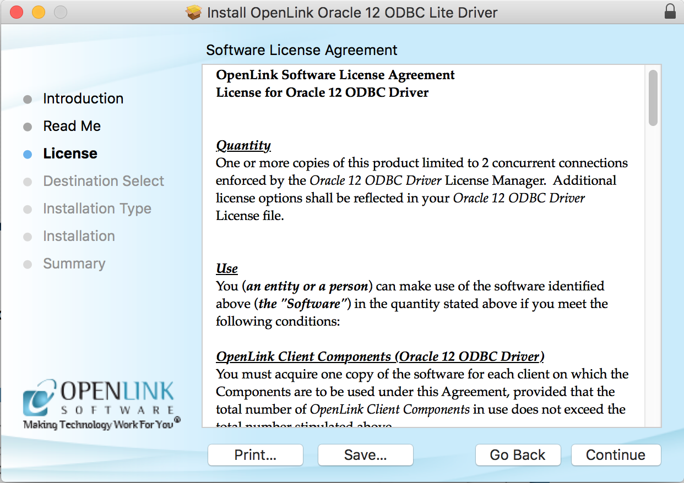Click the Quantity heading in license text

pos(243,145)
